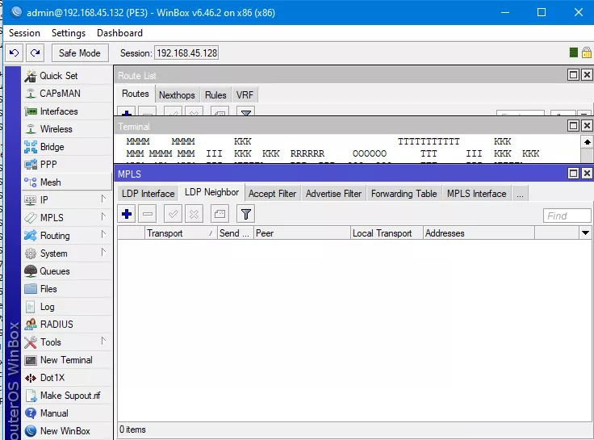Screen dimensions: 594x440
Task: Open the Dashboard menu
Action: pyautogui.click(x=119, y=33)
